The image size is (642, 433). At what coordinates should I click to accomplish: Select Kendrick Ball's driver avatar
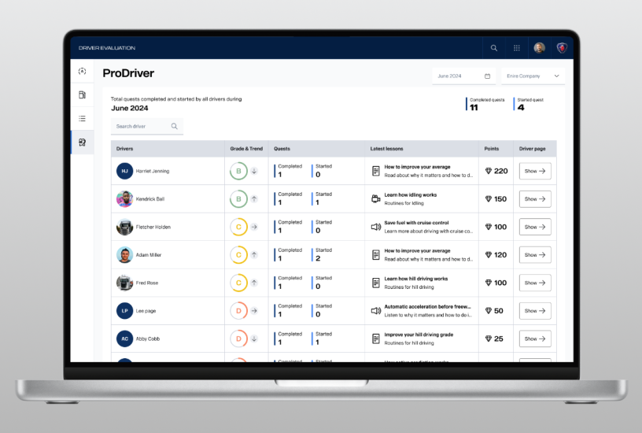click(124, 199)
